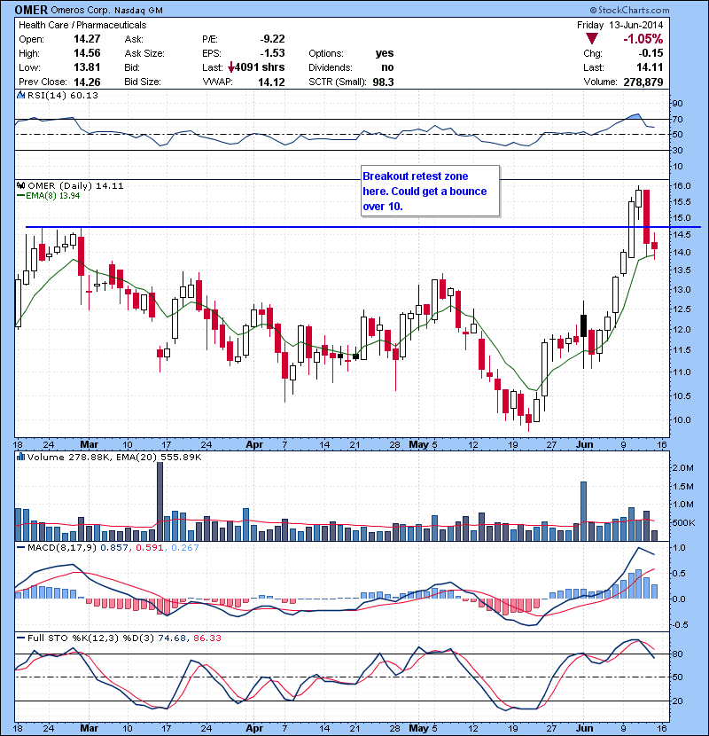The height and width of the screenshot is (736, 709).
Task: Select the stochastic %D value 86.33
Action: (206, 638)
